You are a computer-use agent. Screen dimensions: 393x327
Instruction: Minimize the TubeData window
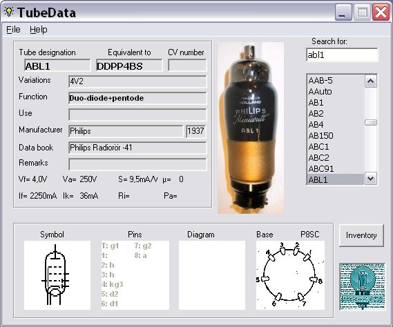[x=343, y=12]
